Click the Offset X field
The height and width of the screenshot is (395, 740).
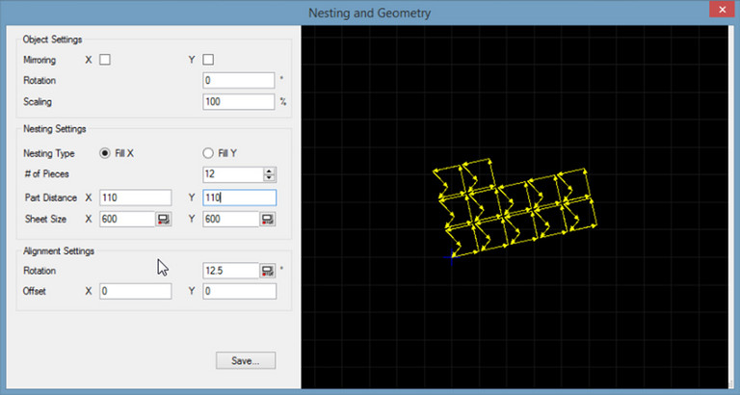tap(136, 291)
